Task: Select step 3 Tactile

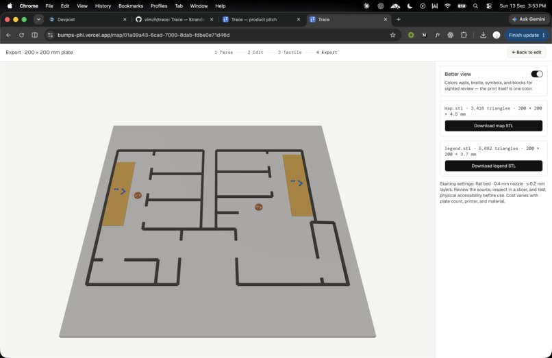Action: pos(290,53)
